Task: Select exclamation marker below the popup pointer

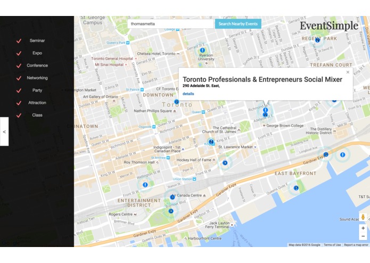Action: [266, 110]
